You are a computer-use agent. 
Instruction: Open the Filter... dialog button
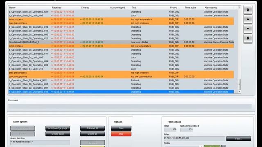[x=238, y=139]
